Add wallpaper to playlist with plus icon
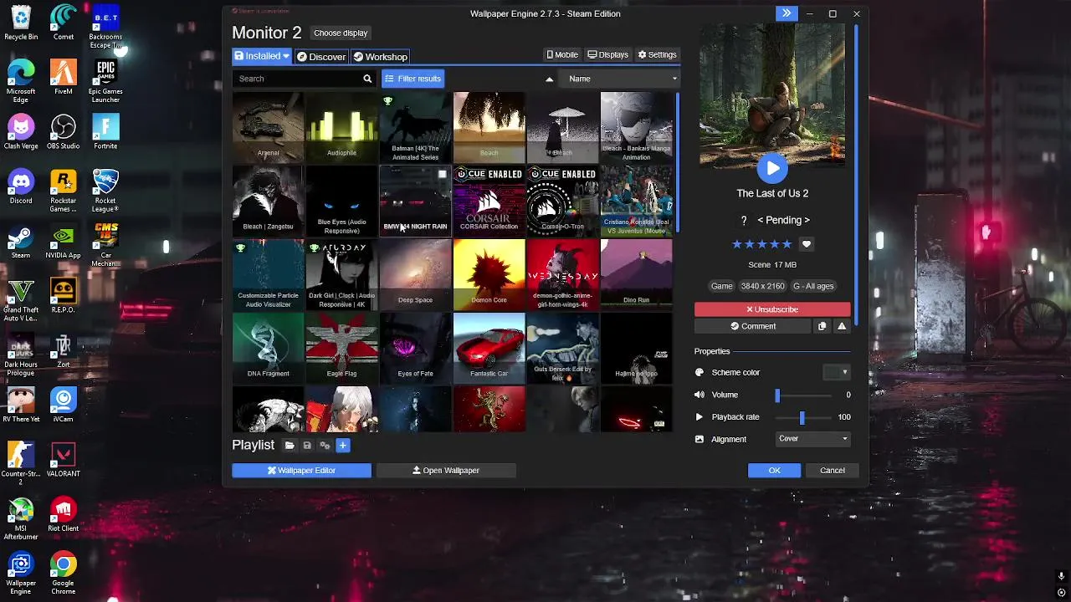Viewport: 1071px width, 602px height. (x=342, y=446)
